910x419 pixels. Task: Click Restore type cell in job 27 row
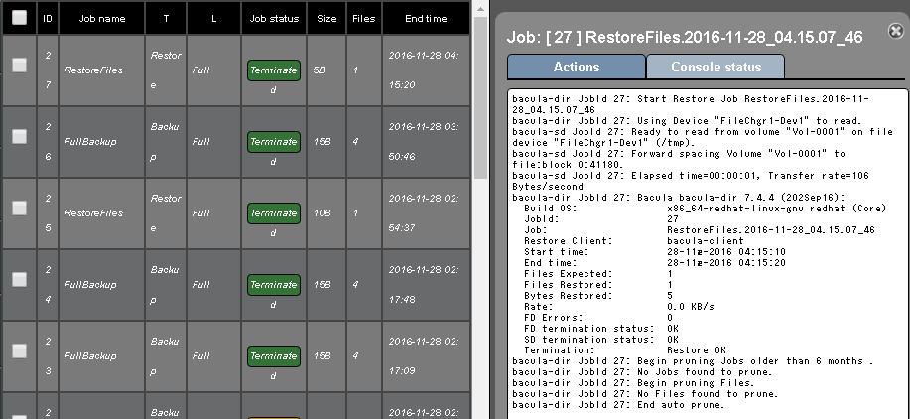coord(166,70)
